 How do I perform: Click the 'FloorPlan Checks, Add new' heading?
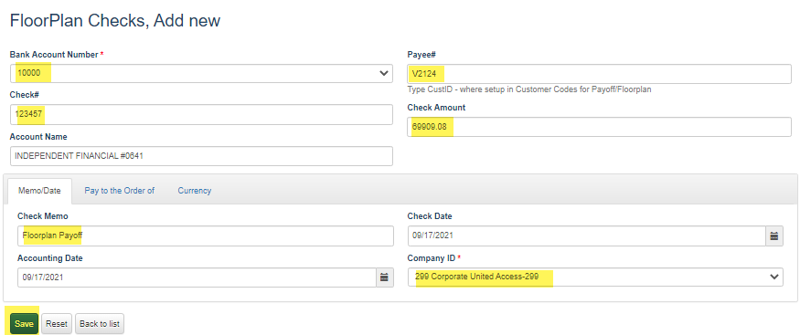tap(115, 21)
